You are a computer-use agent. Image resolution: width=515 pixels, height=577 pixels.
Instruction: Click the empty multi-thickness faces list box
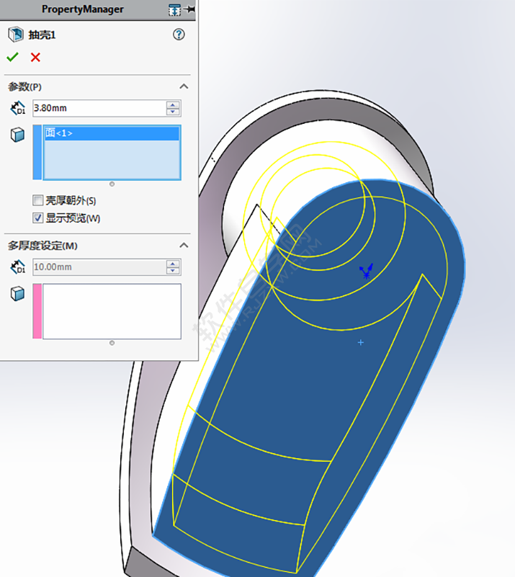coord(112,311)
